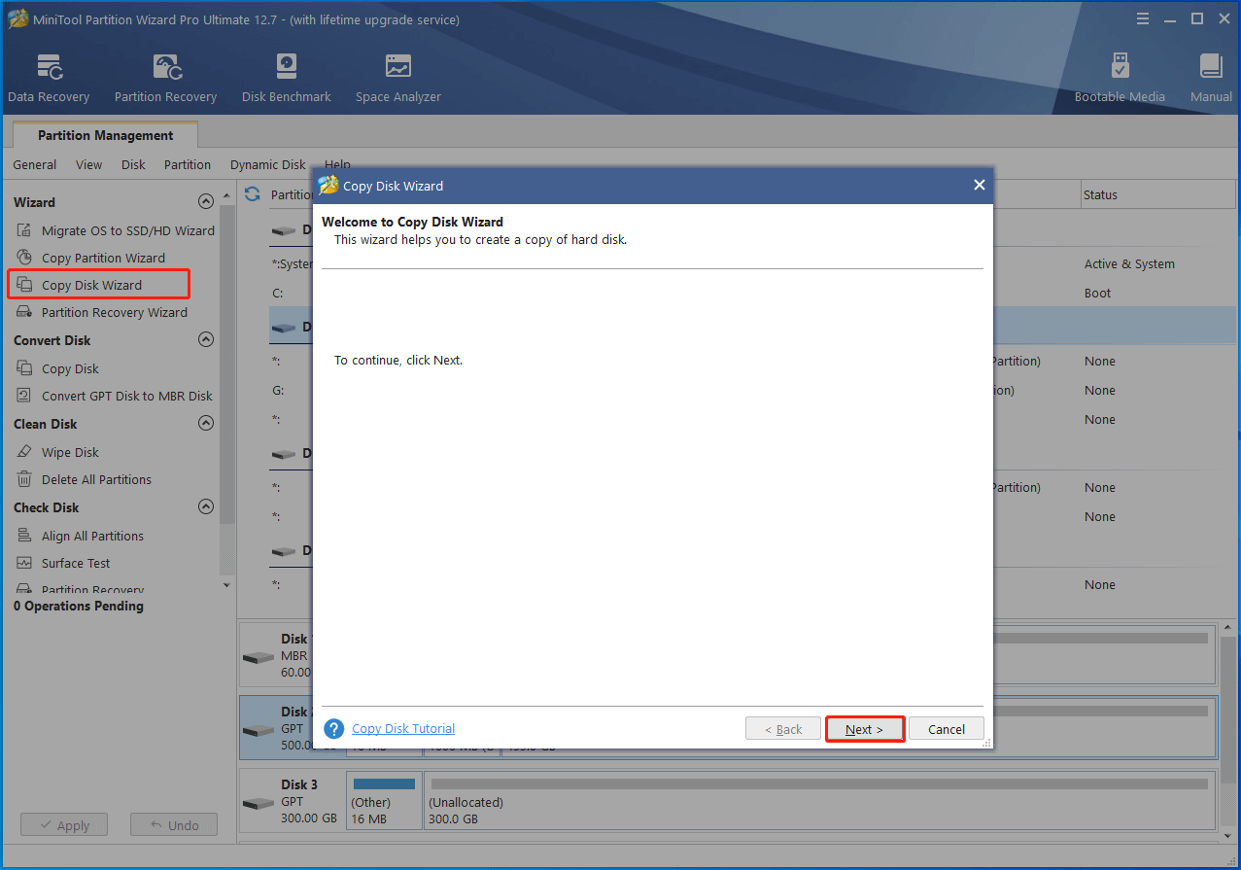Image resolution: width=1241 pixels, height=870 pixels.
Task: Open the Manual
Action: pos(1210,76)
